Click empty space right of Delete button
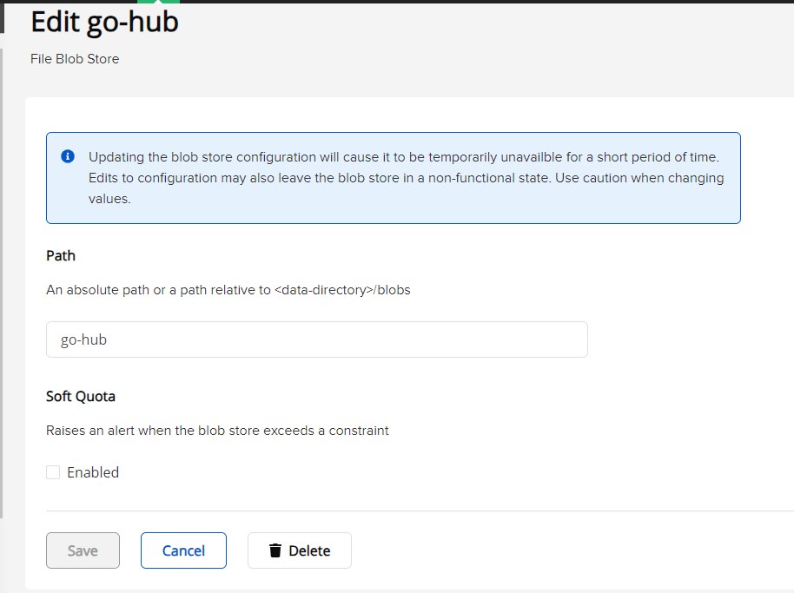 [x=565, y=550]
